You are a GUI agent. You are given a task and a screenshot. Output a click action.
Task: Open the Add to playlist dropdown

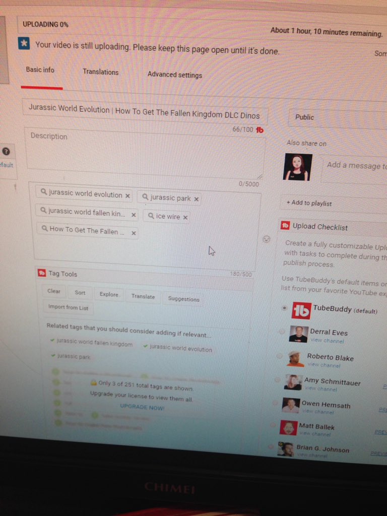point(334,204)
